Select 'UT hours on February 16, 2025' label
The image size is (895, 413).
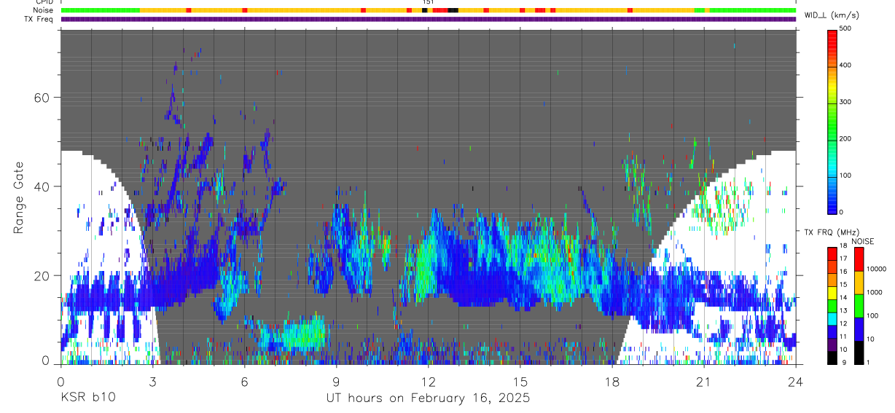(429, 398)
